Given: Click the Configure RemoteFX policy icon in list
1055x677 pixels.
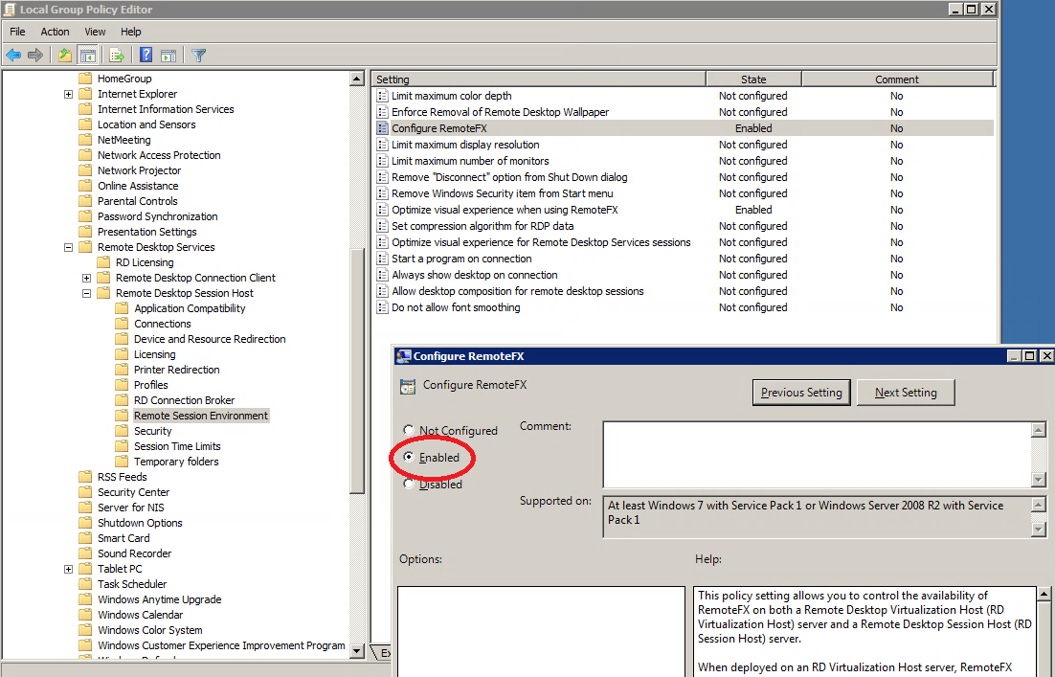Looking at the screenshot, I should click(x=383, y=128).
